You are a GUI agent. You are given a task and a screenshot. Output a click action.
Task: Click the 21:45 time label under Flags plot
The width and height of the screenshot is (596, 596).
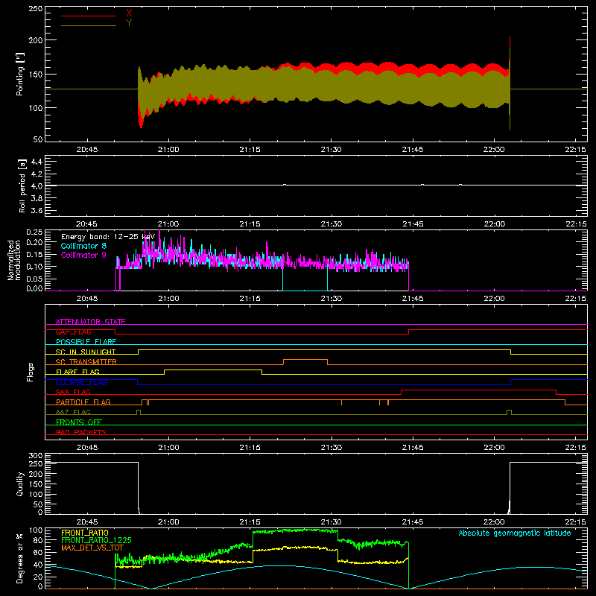(x=413, y=448)
